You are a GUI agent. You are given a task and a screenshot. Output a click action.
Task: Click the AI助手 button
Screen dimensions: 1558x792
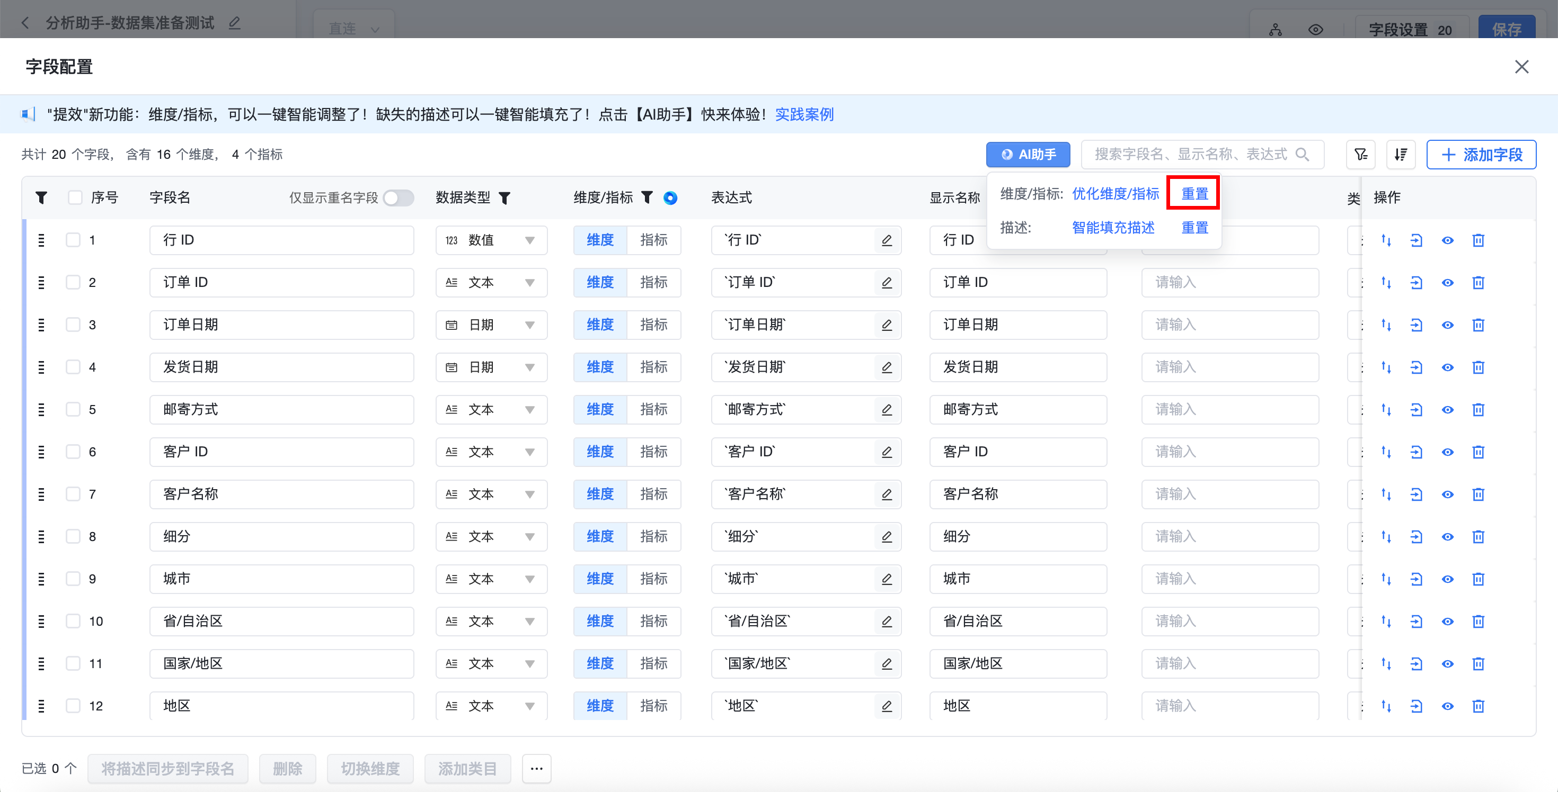click(1028, 155)
